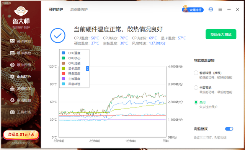
Task: Collapse the chart legend with blue arrow
Action: click(88, 69)
